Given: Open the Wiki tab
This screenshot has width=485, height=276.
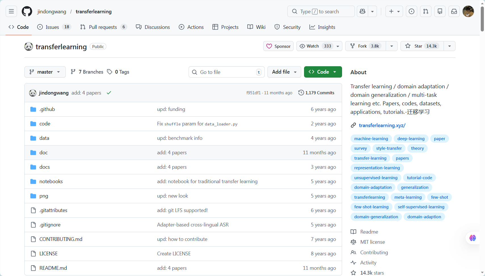Looking at the screenshot, I should (256, 27).
